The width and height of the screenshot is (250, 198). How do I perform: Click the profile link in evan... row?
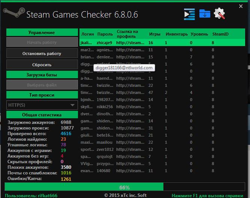[130, 171]
